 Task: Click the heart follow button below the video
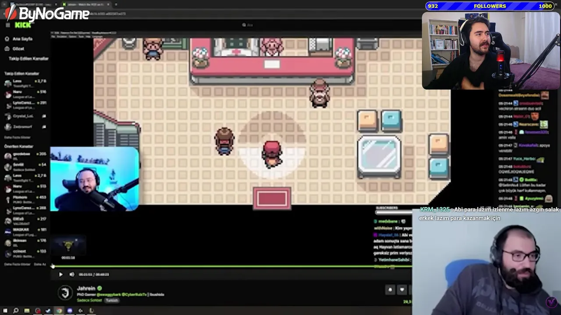pos(402,289)
